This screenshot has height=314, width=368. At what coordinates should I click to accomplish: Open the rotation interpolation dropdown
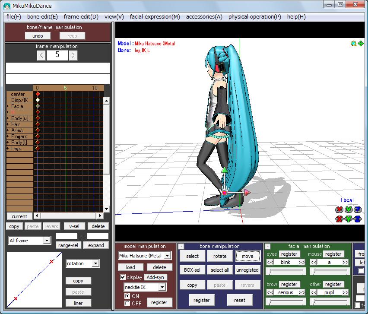click(x=95, y=263)
